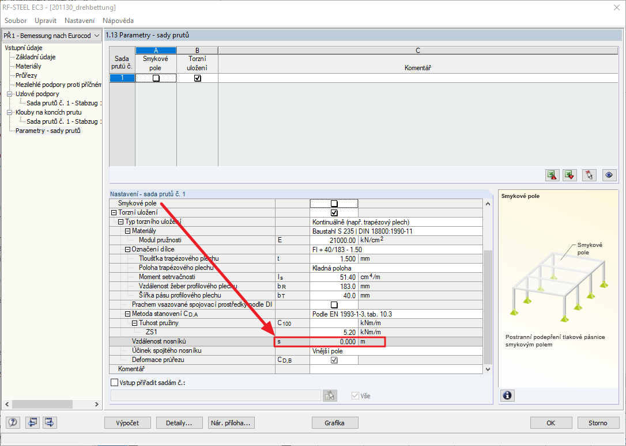Click the Tloušťka trapézového plechu value 1.500

(334, 258)
